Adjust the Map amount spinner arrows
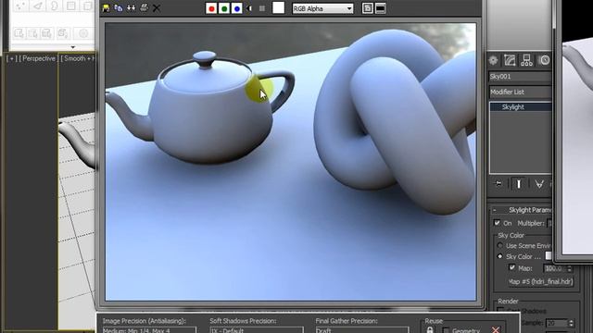This screenshot has height=333, width=593. [x=570, y=268]
